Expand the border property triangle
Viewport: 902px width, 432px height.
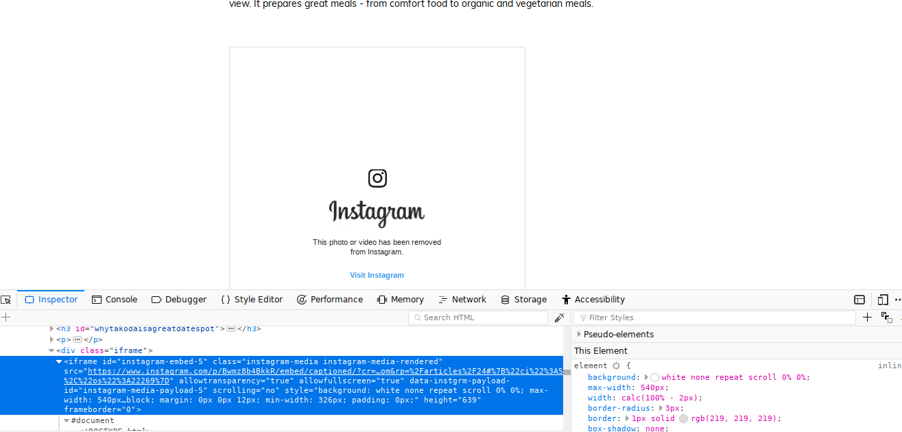pos(626,418)
